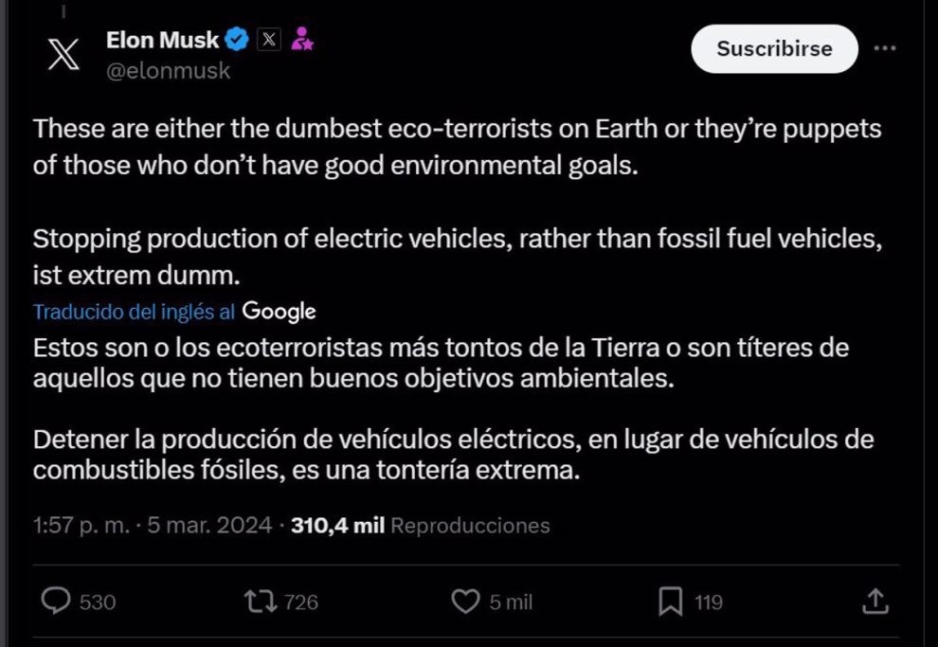Click the Google logo in translation line
This screenshot has width=938, height=647.
click(279, 311)
